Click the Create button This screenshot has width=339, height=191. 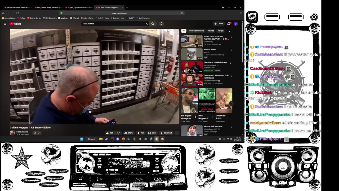[219, 24]
